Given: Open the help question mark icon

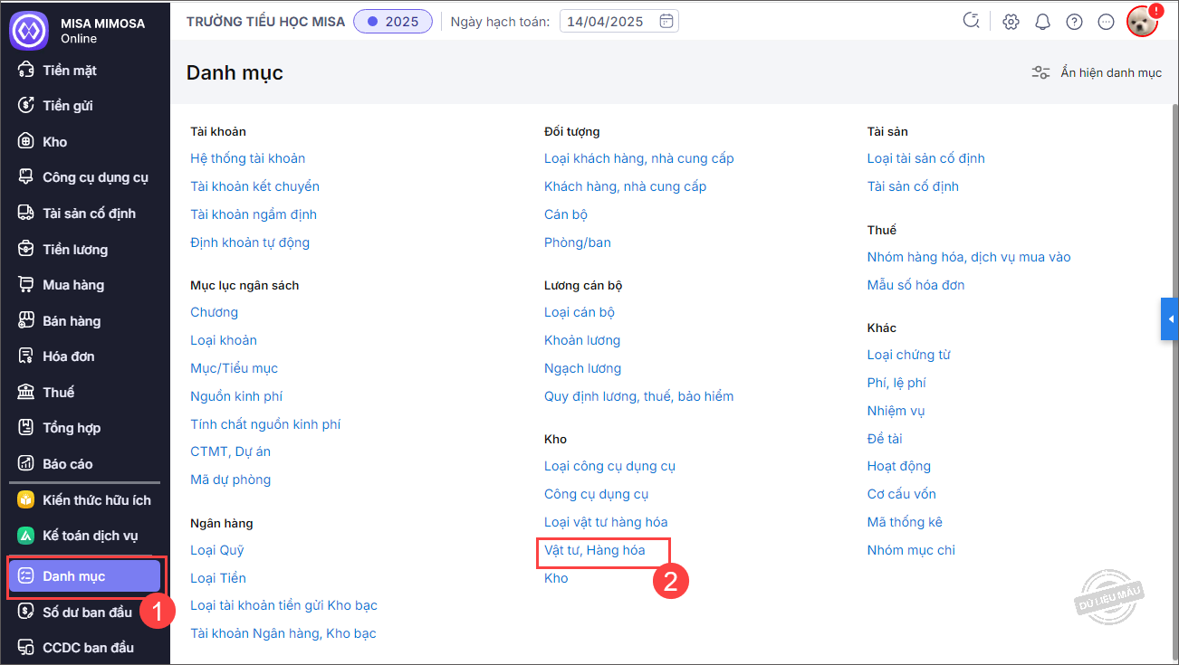Looking at the screenshot, I should (1074, 22).
